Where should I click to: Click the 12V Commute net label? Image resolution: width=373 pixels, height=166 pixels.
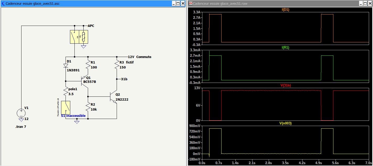coord(139,57)
